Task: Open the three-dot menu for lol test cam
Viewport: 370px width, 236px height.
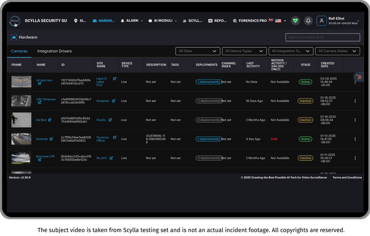Action: click(x=355, y=82)
